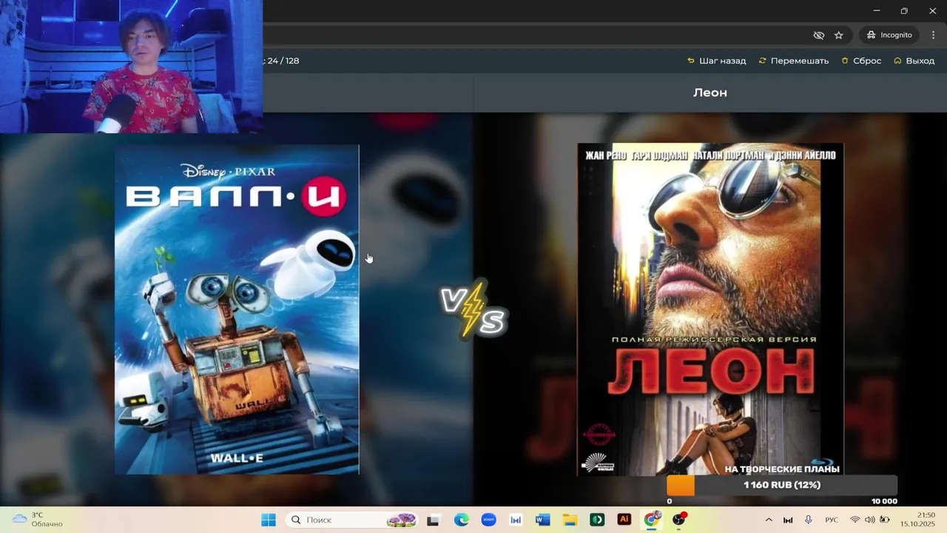Click the microphone tray icon

808,520
